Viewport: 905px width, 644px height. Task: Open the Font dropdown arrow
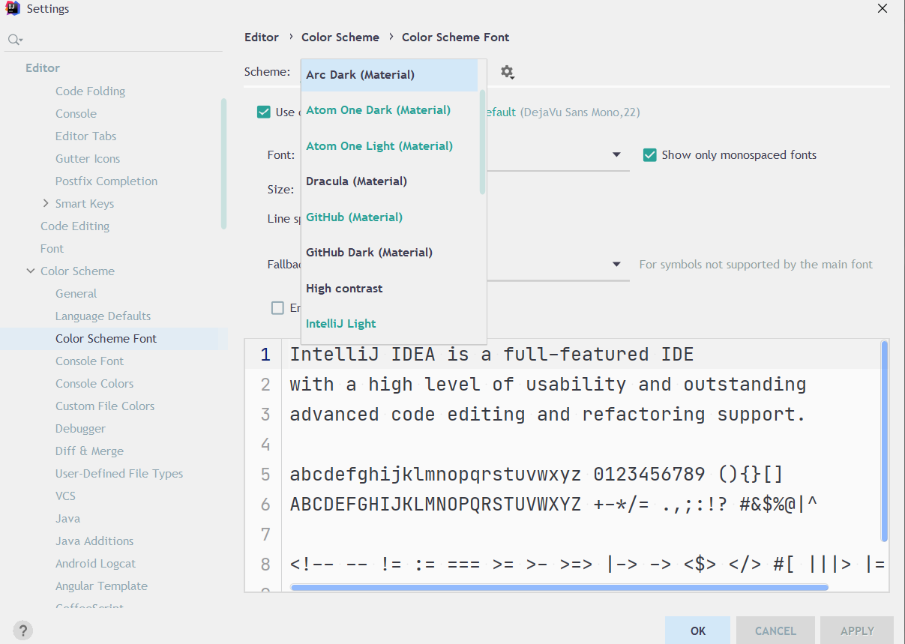(616, 155)
